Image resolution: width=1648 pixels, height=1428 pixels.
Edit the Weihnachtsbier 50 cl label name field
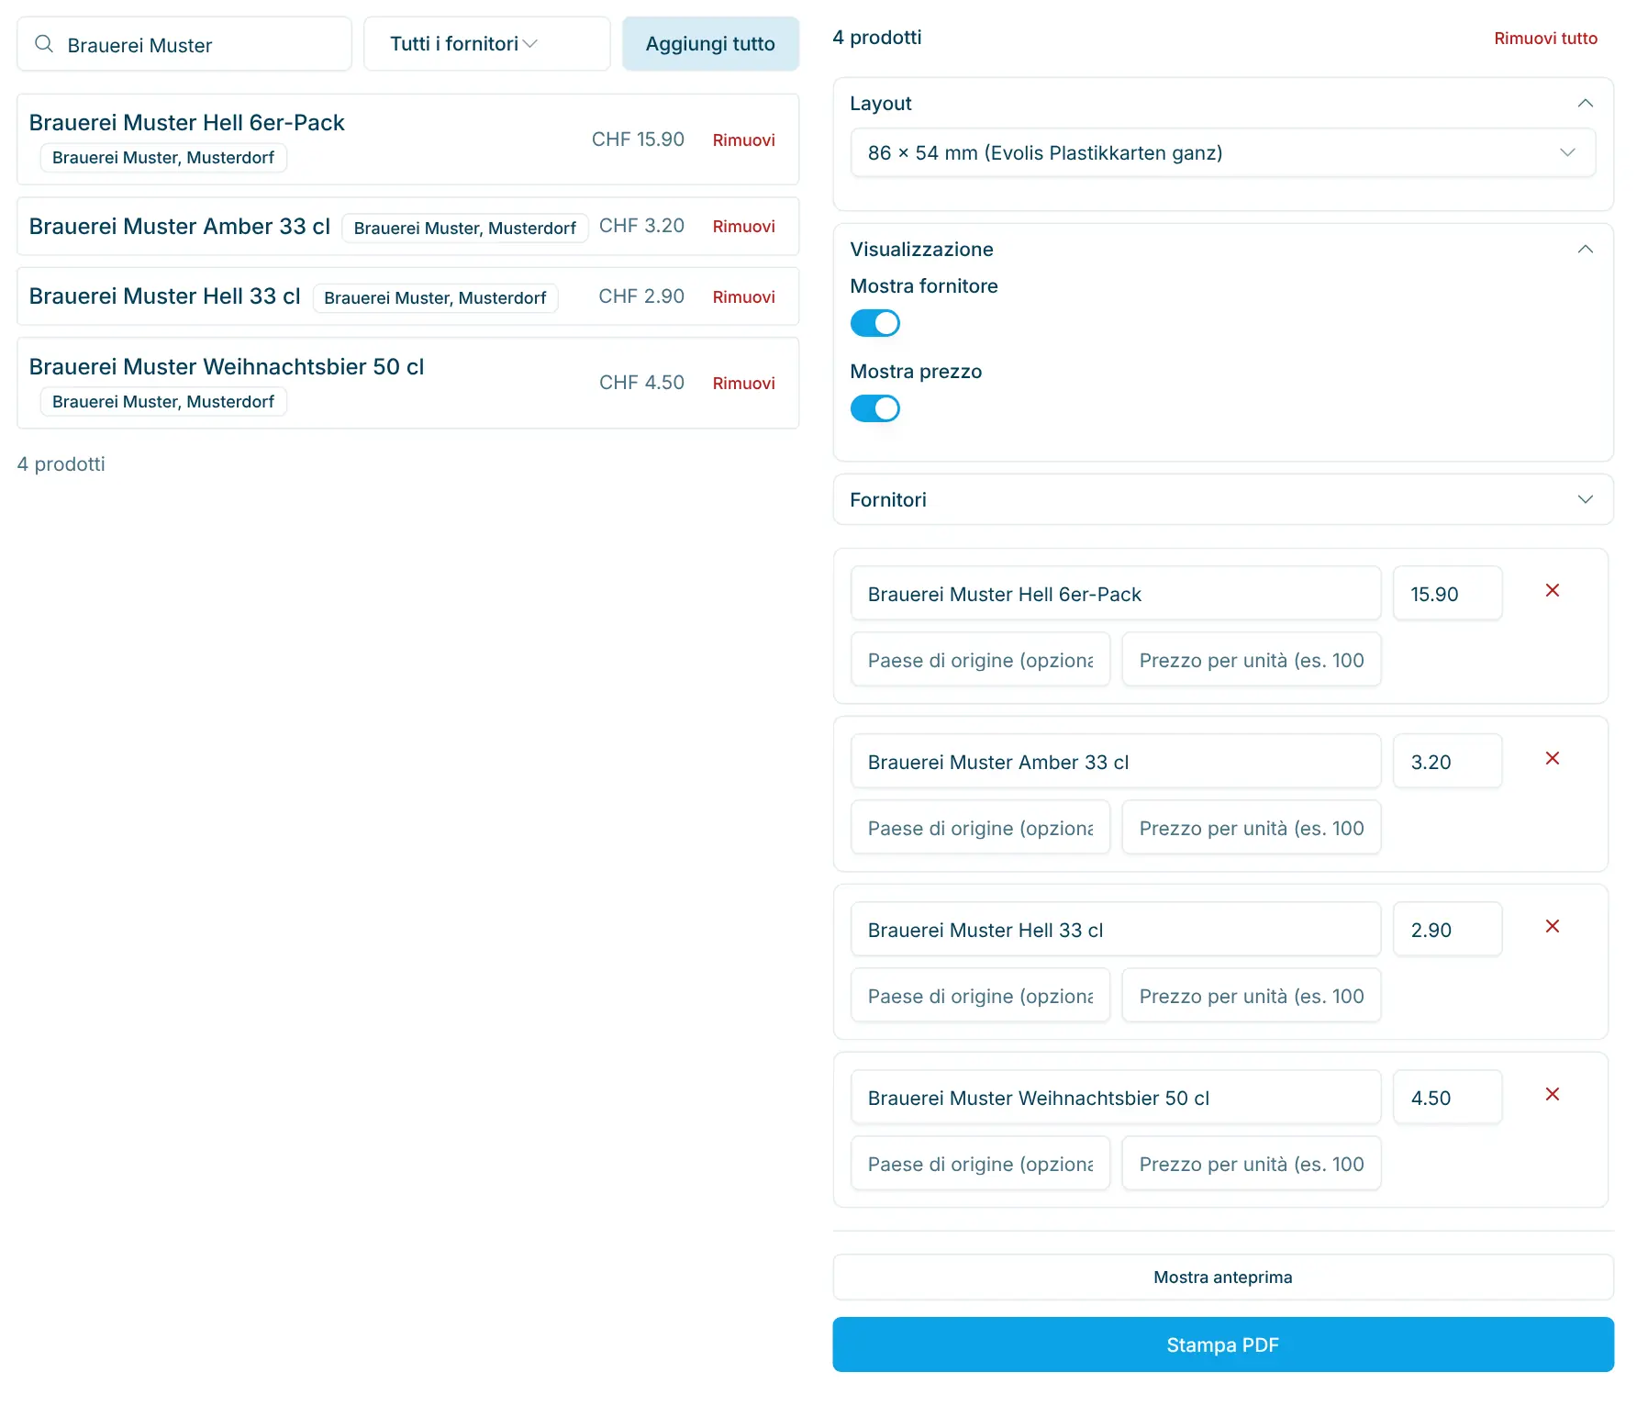(1115, 1098)
